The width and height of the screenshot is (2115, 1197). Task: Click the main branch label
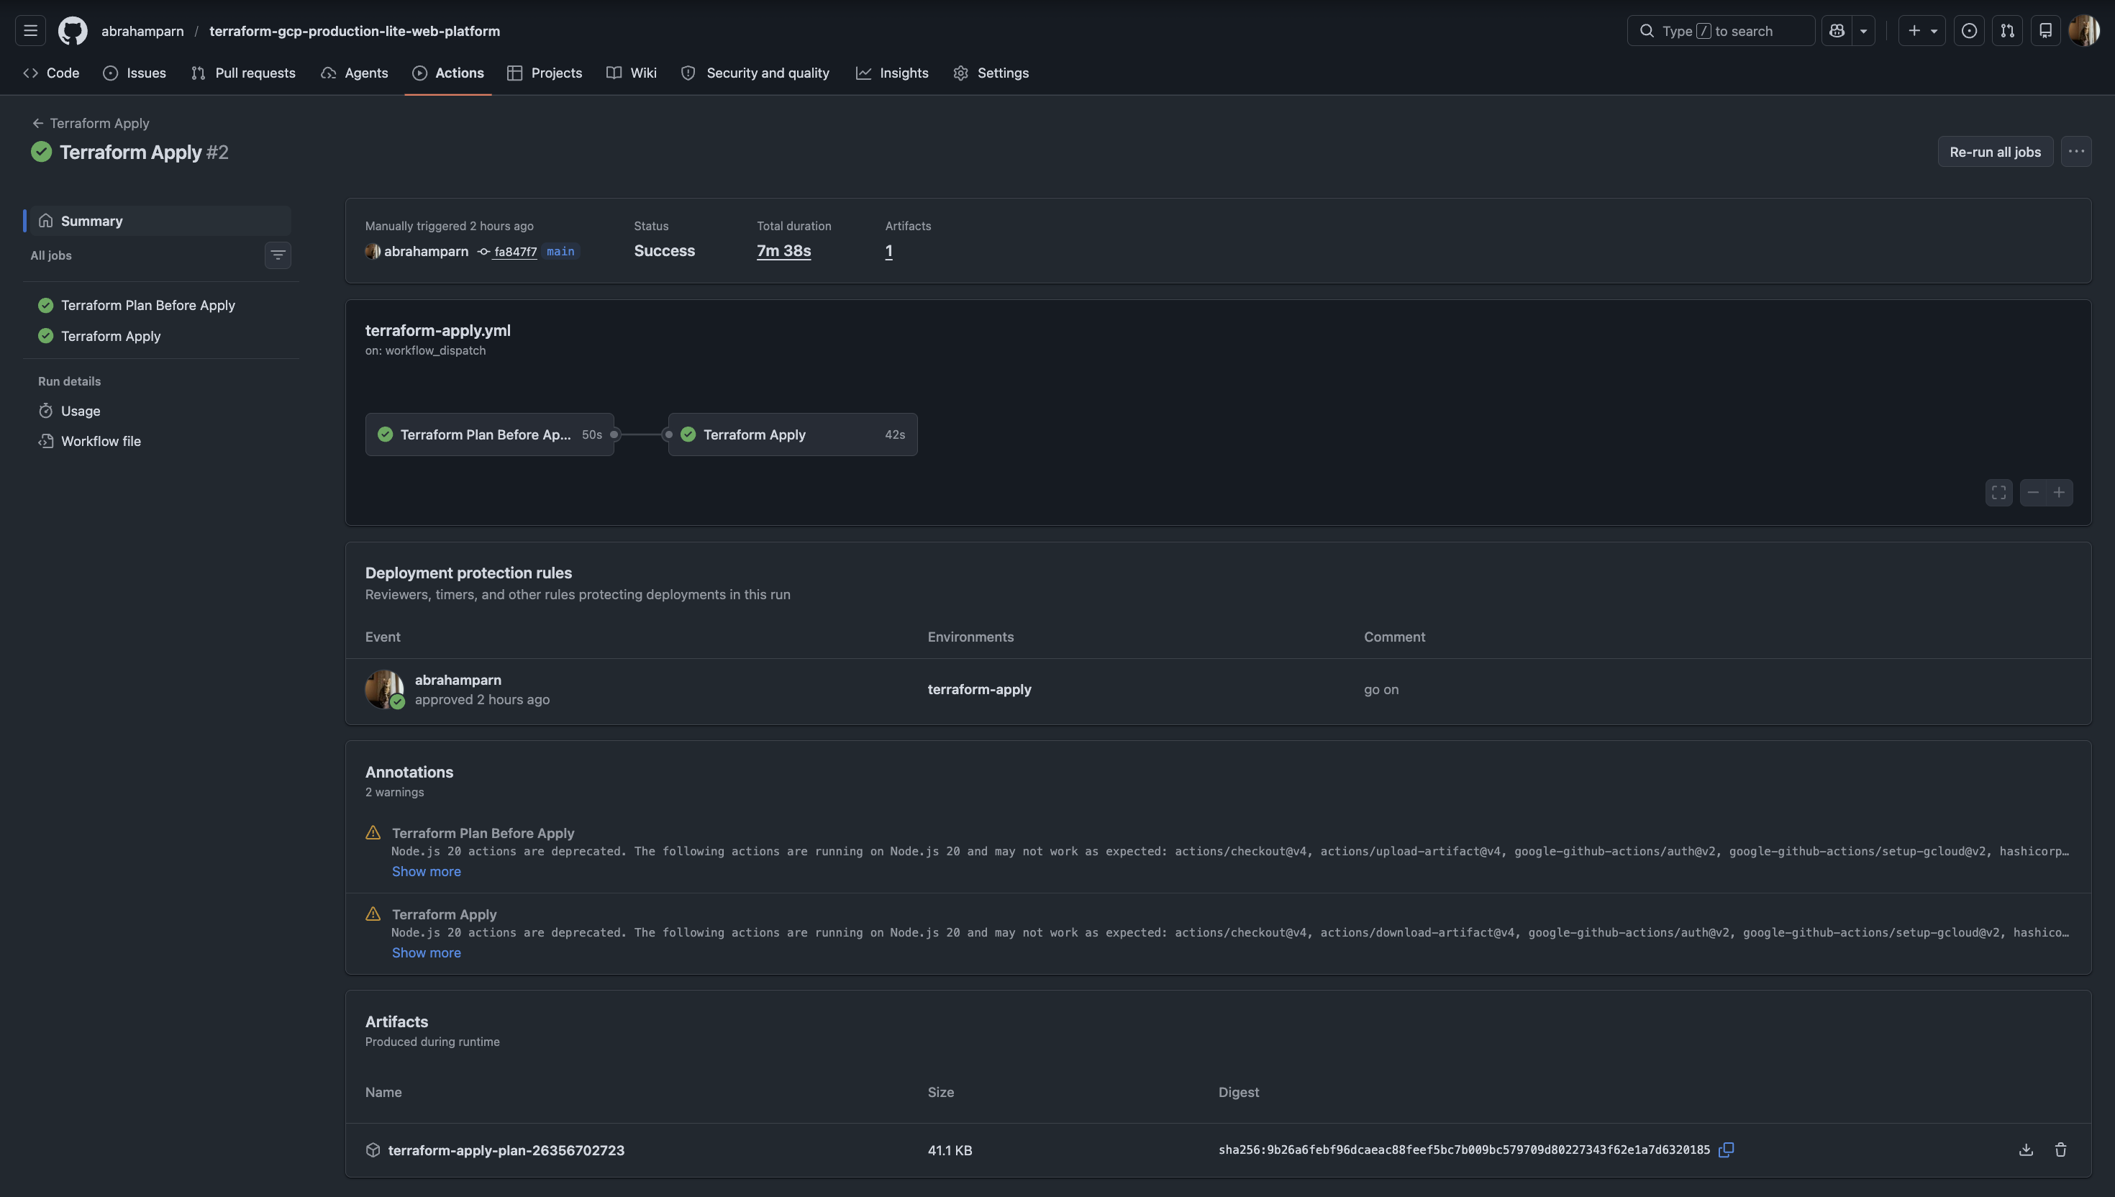tap(560, 252)
